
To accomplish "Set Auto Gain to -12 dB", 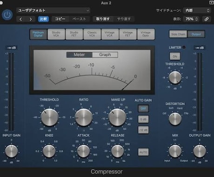I will pyautogui.click(x=143, y=130).
